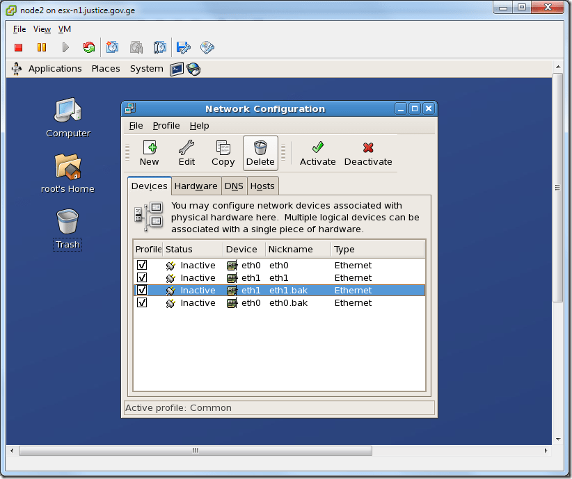Delete the eth1.bak device
Image resolution: width=572 pixels, height=479 pixels.
click(x=260, y=152)
